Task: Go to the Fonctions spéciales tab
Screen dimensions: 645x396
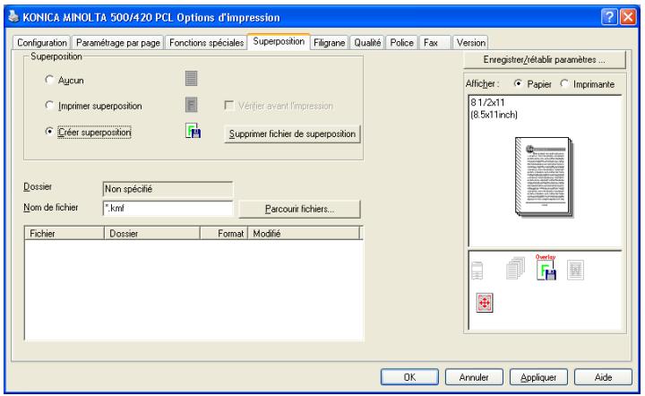Action: tap(207, 43)
